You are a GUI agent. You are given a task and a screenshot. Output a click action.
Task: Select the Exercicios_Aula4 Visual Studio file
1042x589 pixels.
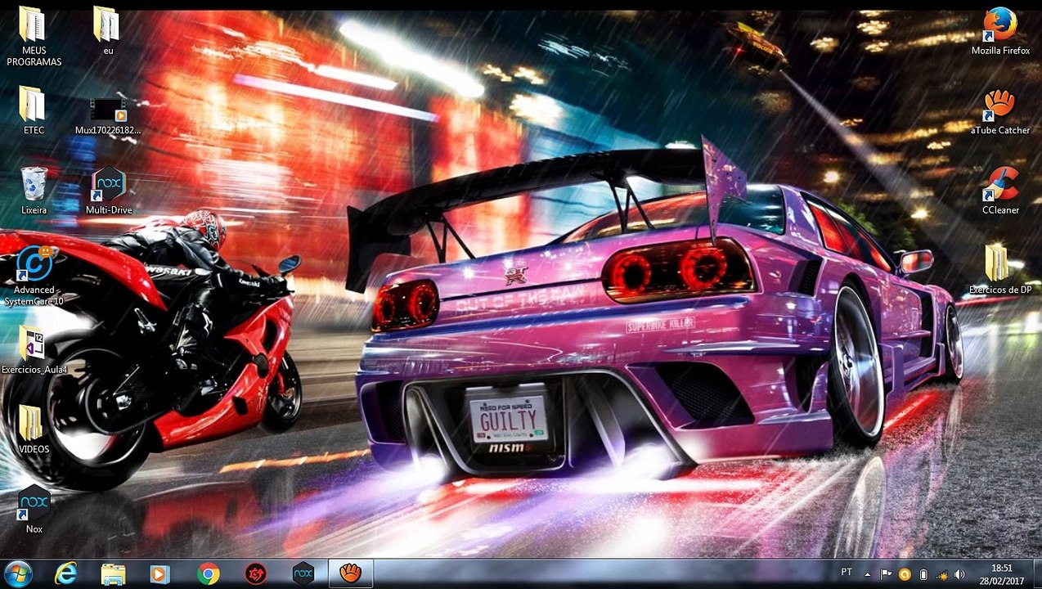click(x=34, y=350)
